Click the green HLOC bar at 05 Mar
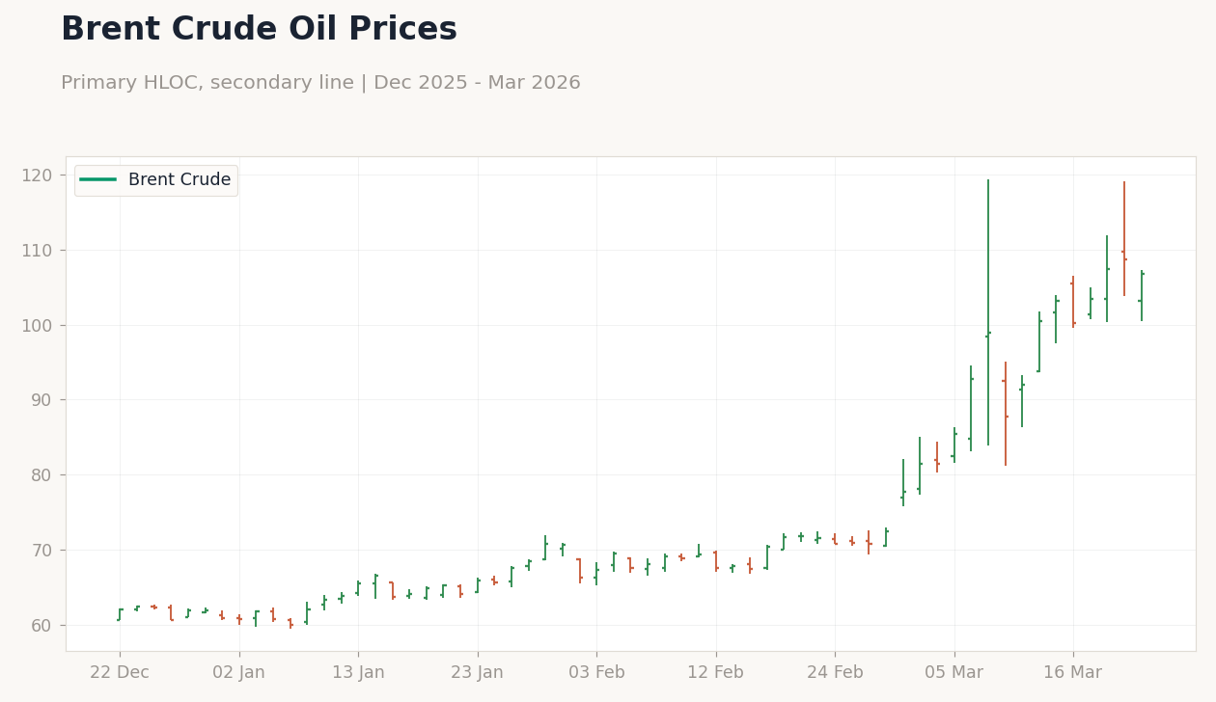This screenshot has height=702, width=1216. pyautogui.click(x=953, y=445)
